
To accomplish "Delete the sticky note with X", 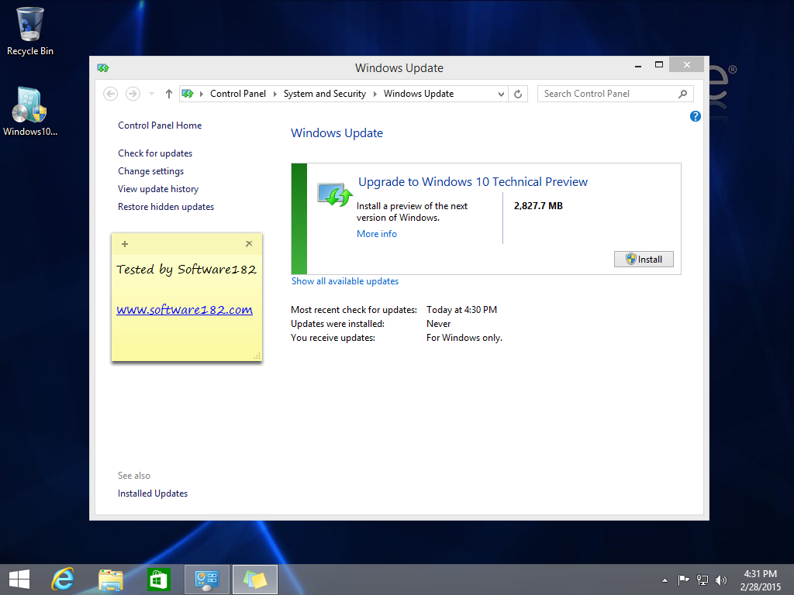I will click(x=249, y=244).
